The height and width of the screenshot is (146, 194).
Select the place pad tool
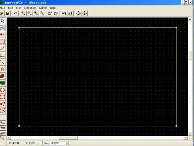2,34
